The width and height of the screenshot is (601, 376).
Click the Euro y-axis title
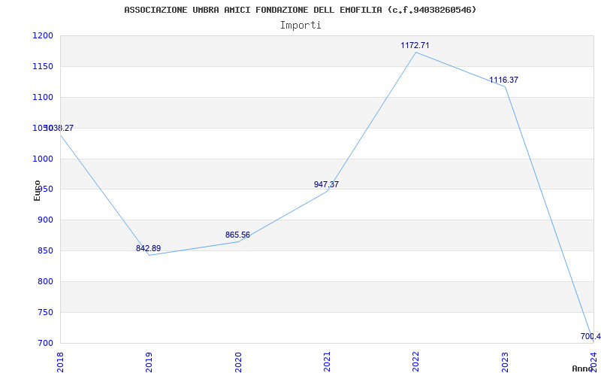(37, 190)
